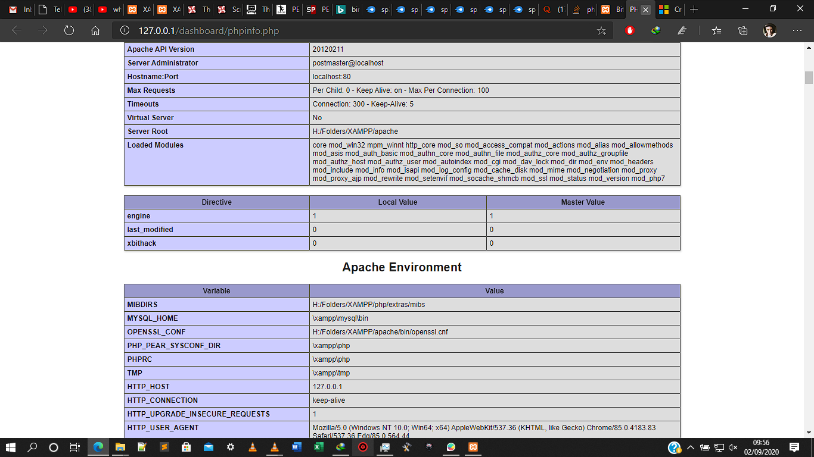The width and height of the screenshot is (814, 457).
Task: Go to browser home page
Action: click(x=95, y=30)
